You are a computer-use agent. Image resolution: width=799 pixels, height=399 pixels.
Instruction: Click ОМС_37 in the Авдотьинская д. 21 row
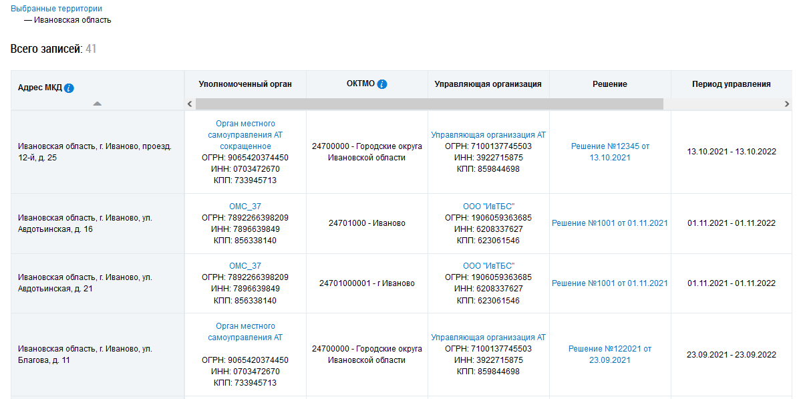(x=245, y=266)
